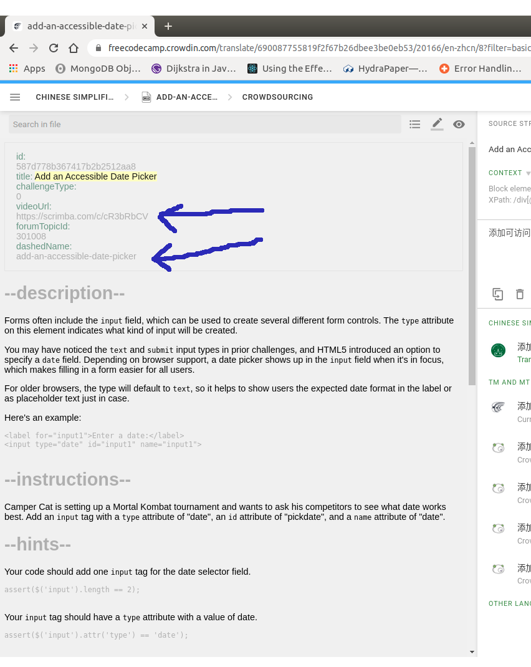Screen dimensions: 531x667
Task: Open the Crowdin hamburger menu
Action: [x=15, y=97]
